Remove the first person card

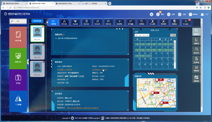pos(43,27)
